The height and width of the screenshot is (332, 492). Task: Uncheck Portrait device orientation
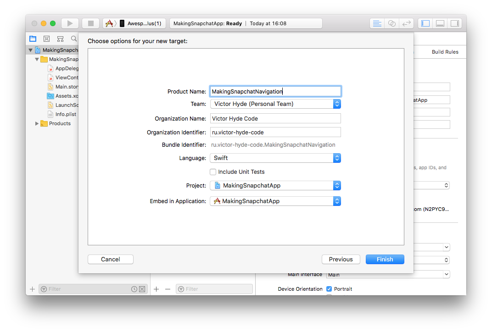329,289
